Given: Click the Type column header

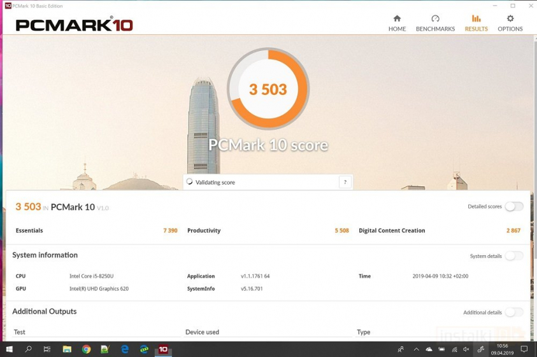Looking at the screenshot, I should coord(363,332).
